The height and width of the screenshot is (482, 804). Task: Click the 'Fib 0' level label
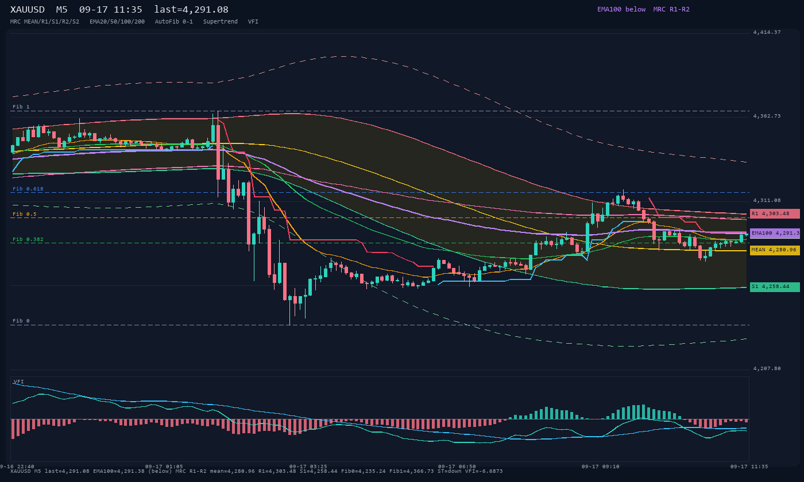pos(21,321)
